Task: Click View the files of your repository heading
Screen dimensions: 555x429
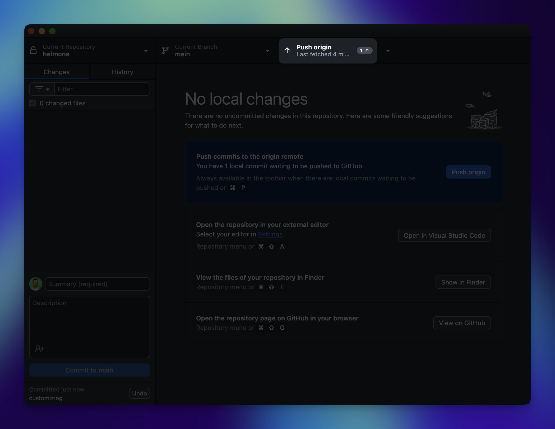Action: click(260, 277)
